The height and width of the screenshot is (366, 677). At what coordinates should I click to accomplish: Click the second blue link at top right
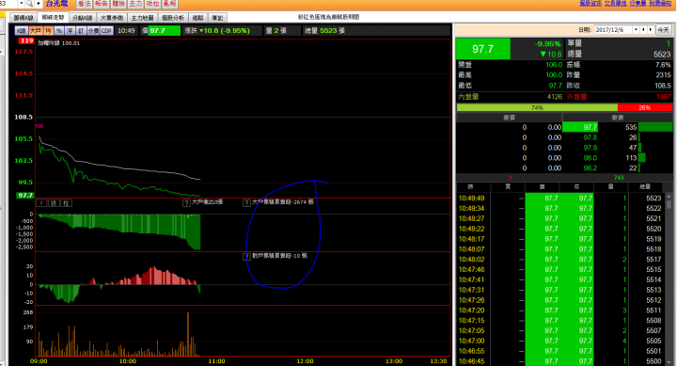615,3
